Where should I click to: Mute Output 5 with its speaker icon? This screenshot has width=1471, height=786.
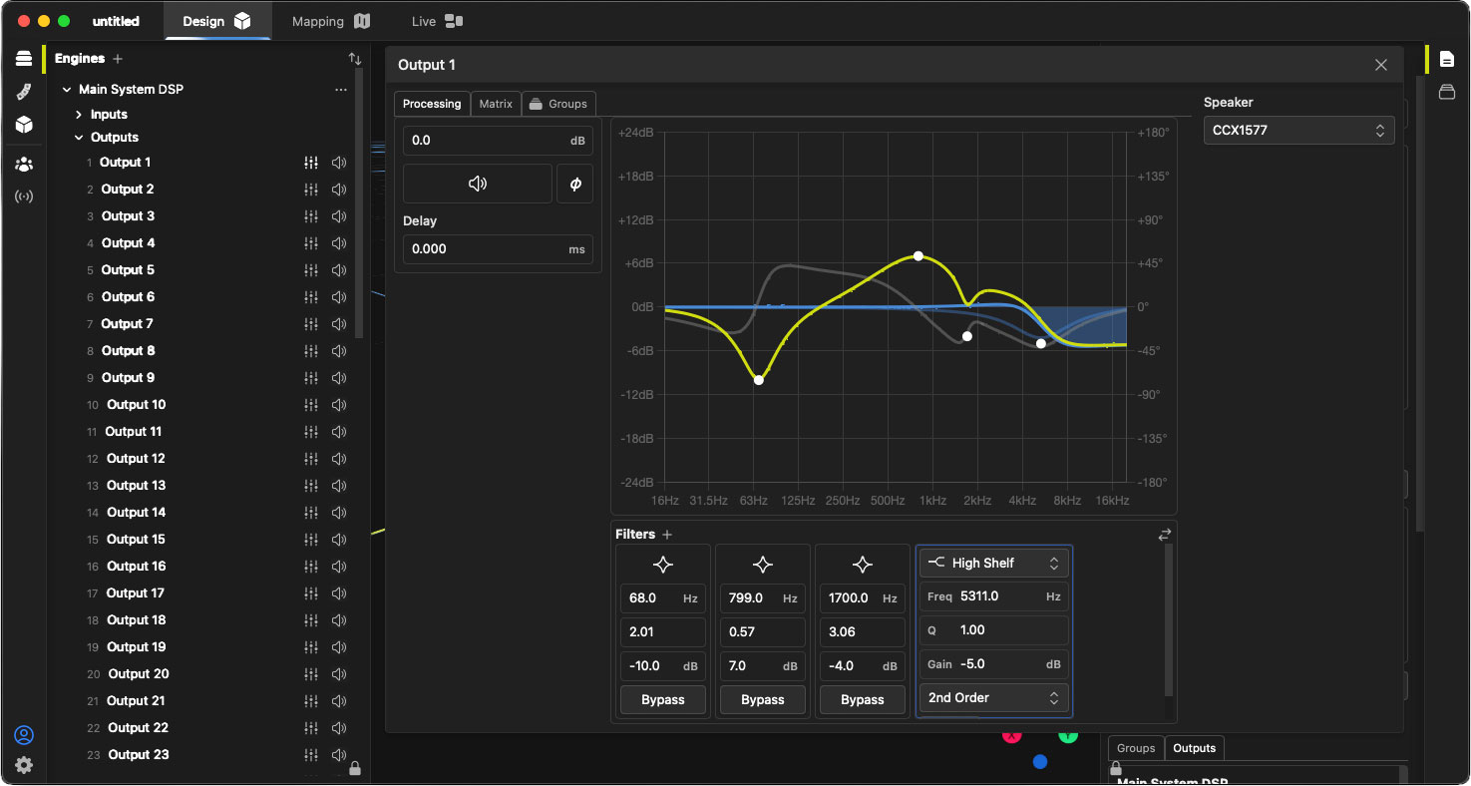click(x=339, y=270)
